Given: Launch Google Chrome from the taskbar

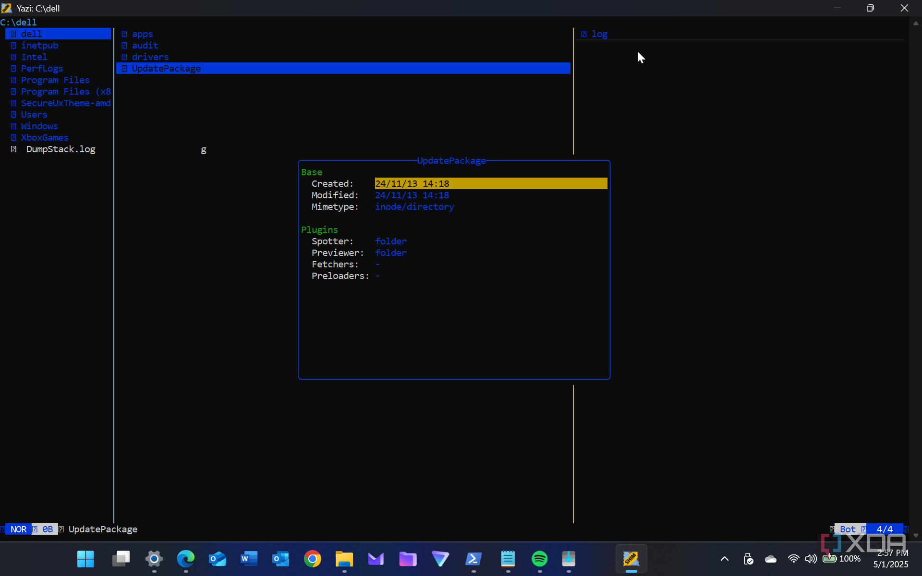Looking at the screenshot, I should pos(313,559).
